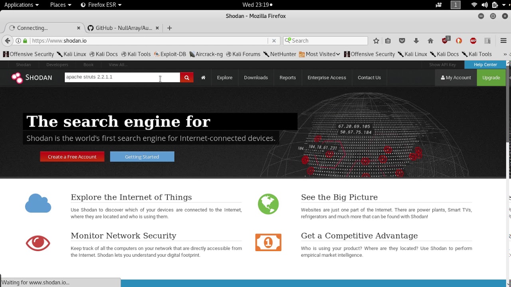Open the Kali Forums bookmark

pyautogui.click(x=243, y=54)
